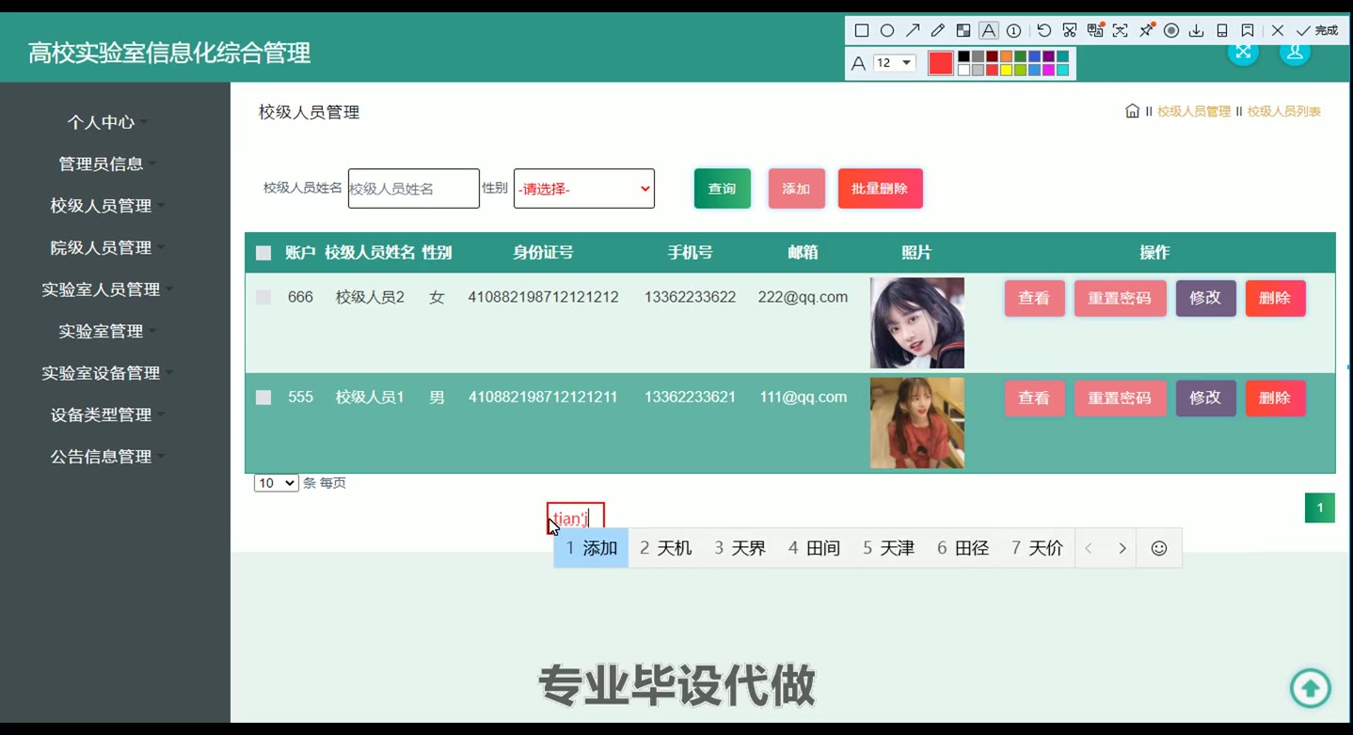
Task: Focus the 校级人员姓名 search input
Action: 414,189
